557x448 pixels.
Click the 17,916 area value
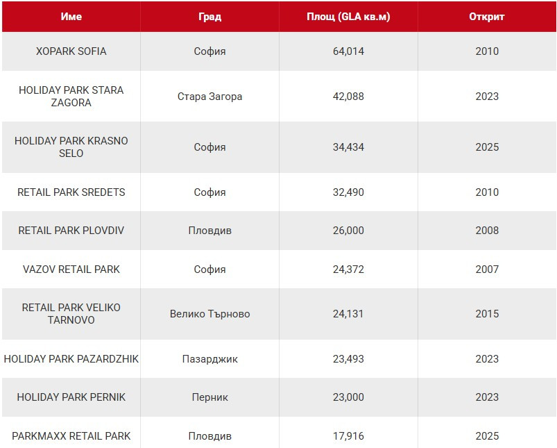point(348,436)
